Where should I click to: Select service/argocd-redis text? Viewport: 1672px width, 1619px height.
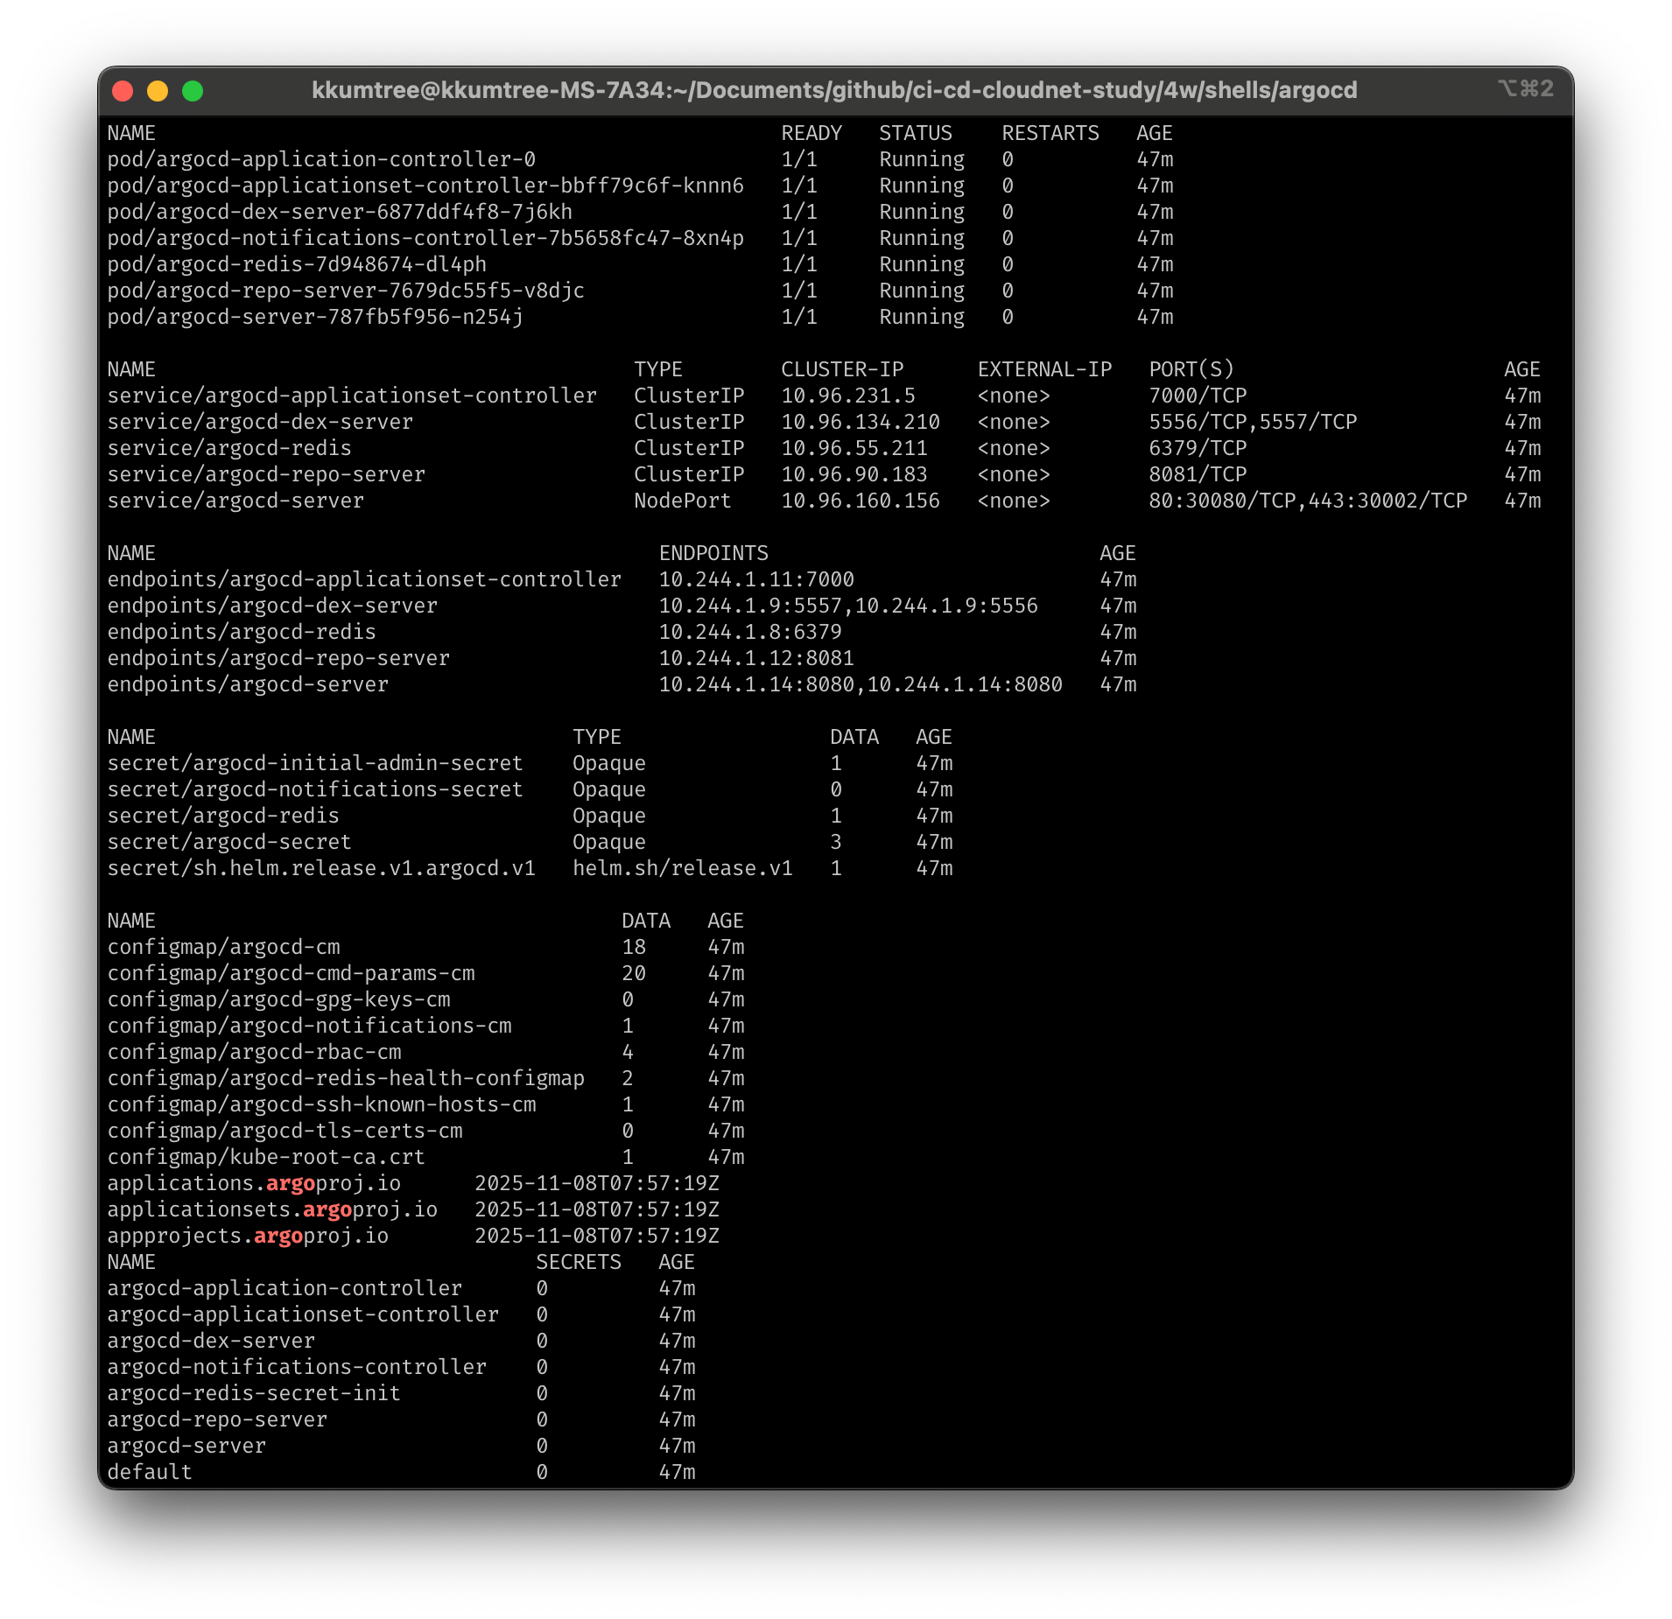(229, 449)
